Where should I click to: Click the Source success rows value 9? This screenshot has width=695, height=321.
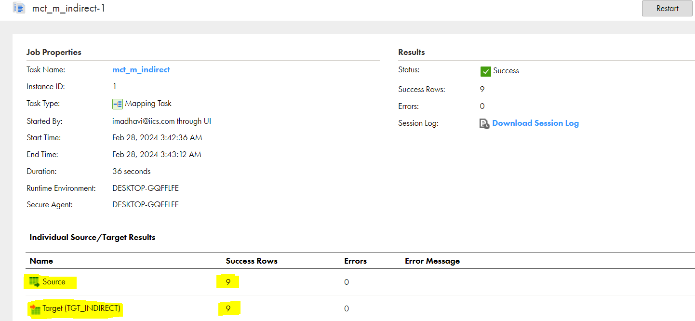tap(227, 282)
